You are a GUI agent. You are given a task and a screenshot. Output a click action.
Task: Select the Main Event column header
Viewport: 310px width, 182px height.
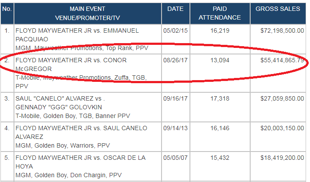pos(87,13)
